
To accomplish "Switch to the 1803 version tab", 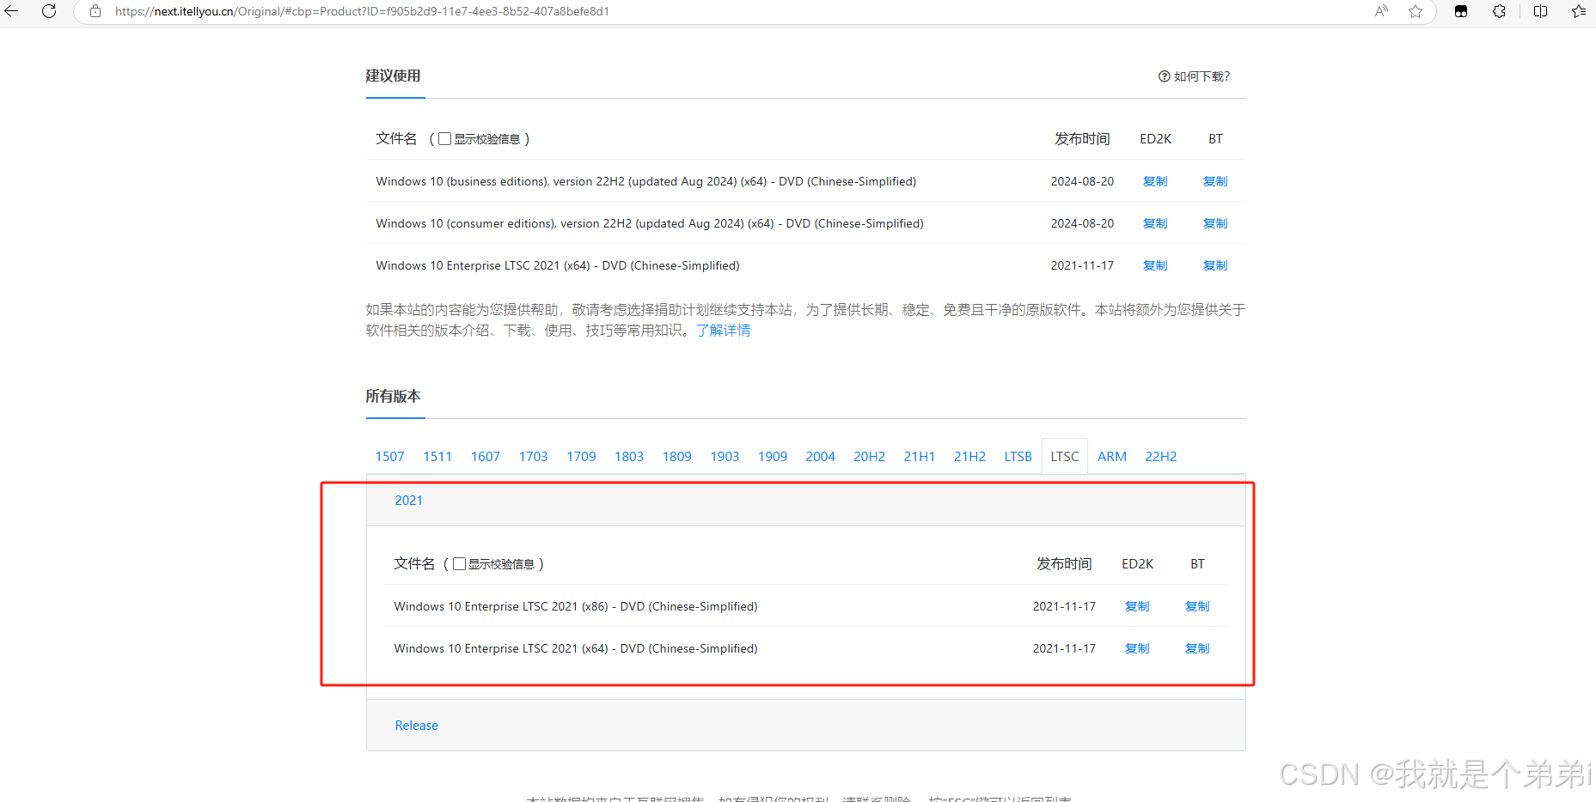I will [629, 456].
